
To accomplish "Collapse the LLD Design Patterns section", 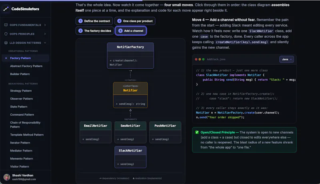I will point(25,43).
